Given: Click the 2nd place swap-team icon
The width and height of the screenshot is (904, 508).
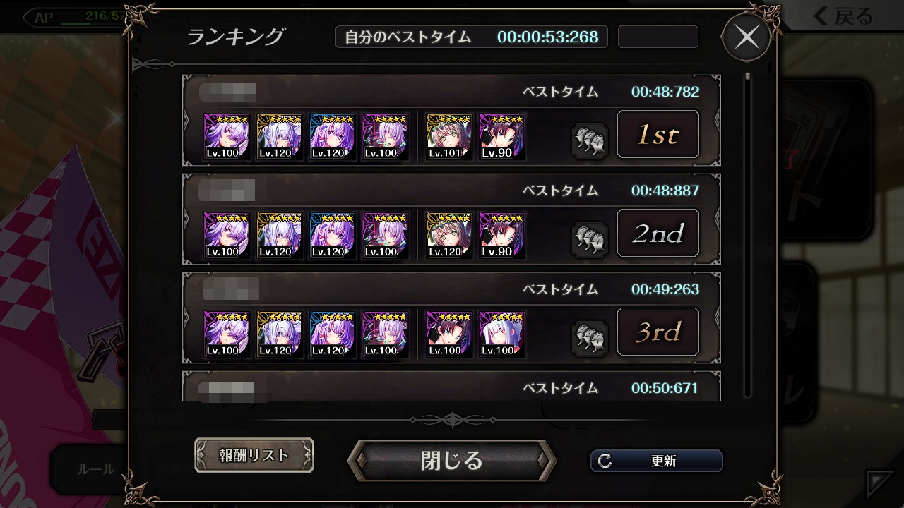Looking at the screenshot, I should (x=590, y=239).
